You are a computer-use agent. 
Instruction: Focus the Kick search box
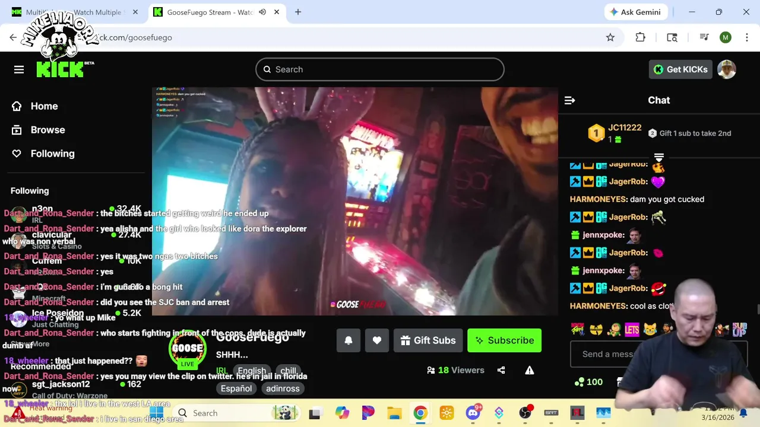click(380, 69)
